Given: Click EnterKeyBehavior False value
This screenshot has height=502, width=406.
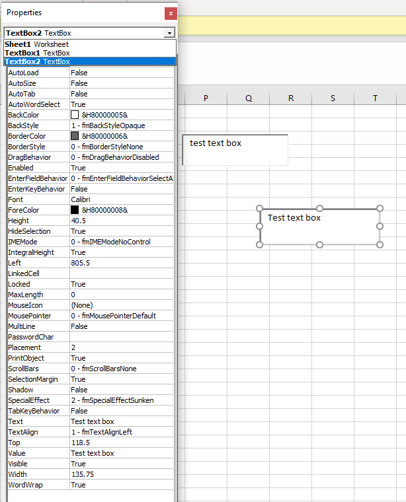Looking at the screenshot, I should coord(122,189).
